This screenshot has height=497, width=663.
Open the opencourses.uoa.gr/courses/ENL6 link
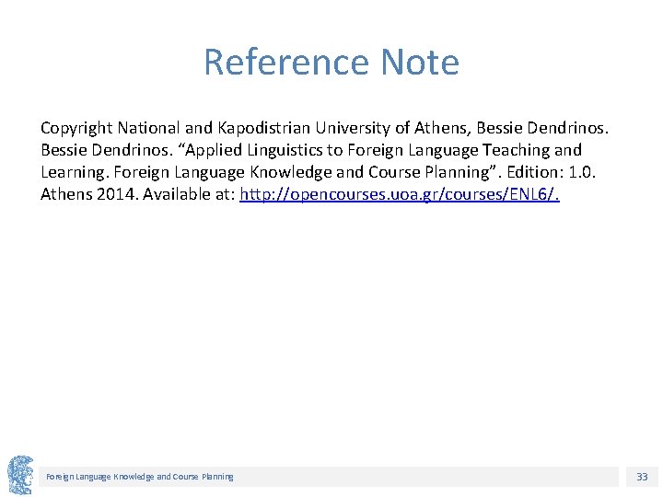pos(399,194)
